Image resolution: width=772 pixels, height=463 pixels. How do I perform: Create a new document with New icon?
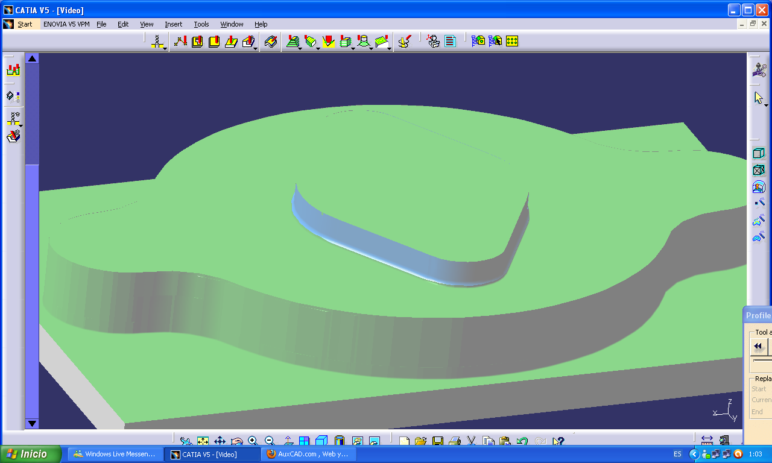[x=404, y=441]
